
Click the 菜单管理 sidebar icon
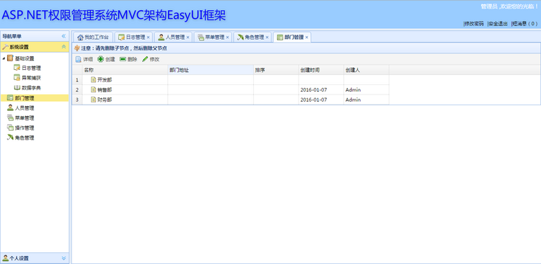click(10, 118)
